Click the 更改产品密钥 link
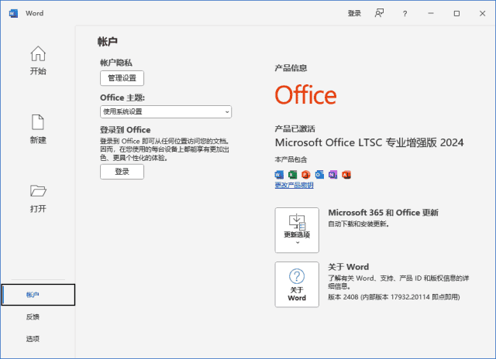The width and height of the screenshot is (496, 359). point(294,186)
